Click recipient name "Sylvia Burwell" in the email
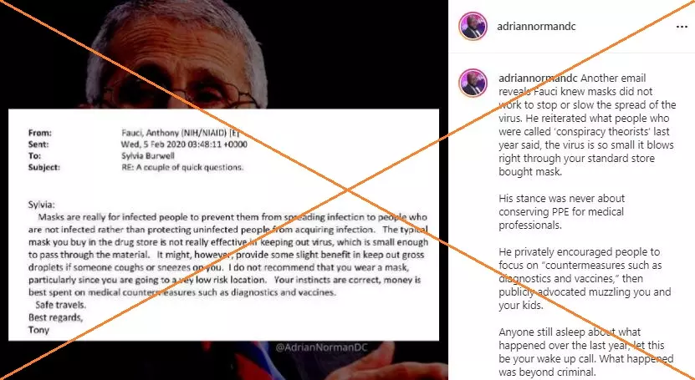Image resolution: width=695 pixels, height=380 pixels. pyautogui.click(x=147, y=155)
